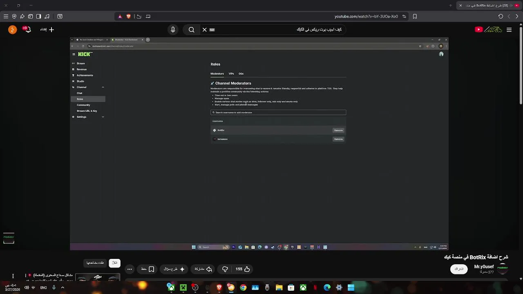Click the three-dot menu on the related video
This screenshot has width=523, height=294.
click(13, 276)
